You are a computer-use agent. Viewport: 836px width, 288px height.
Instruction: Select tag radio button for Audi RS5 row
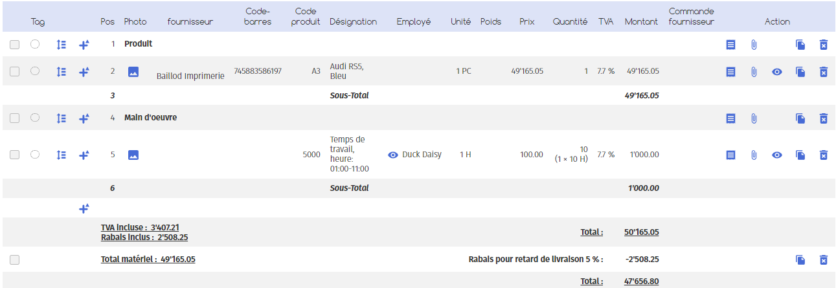(x=35, y=71)
